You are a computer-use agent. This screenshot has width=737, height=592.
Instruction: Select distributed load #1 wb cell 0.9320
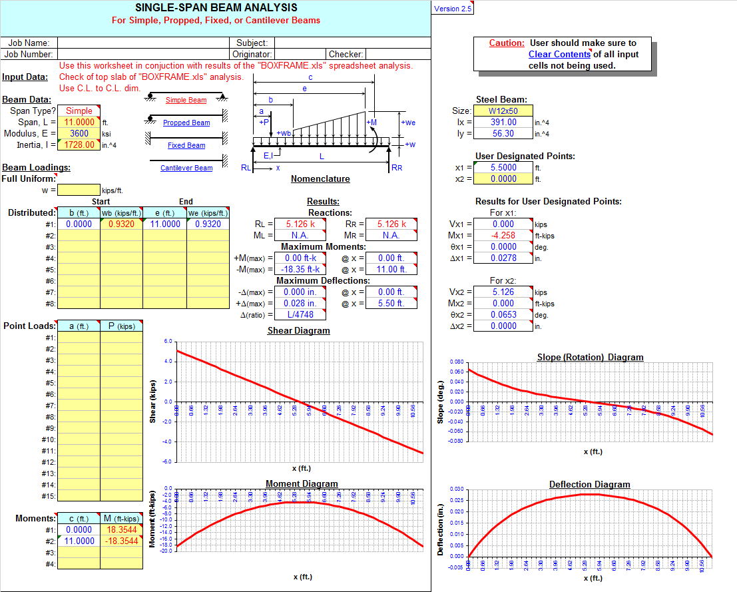121,224
